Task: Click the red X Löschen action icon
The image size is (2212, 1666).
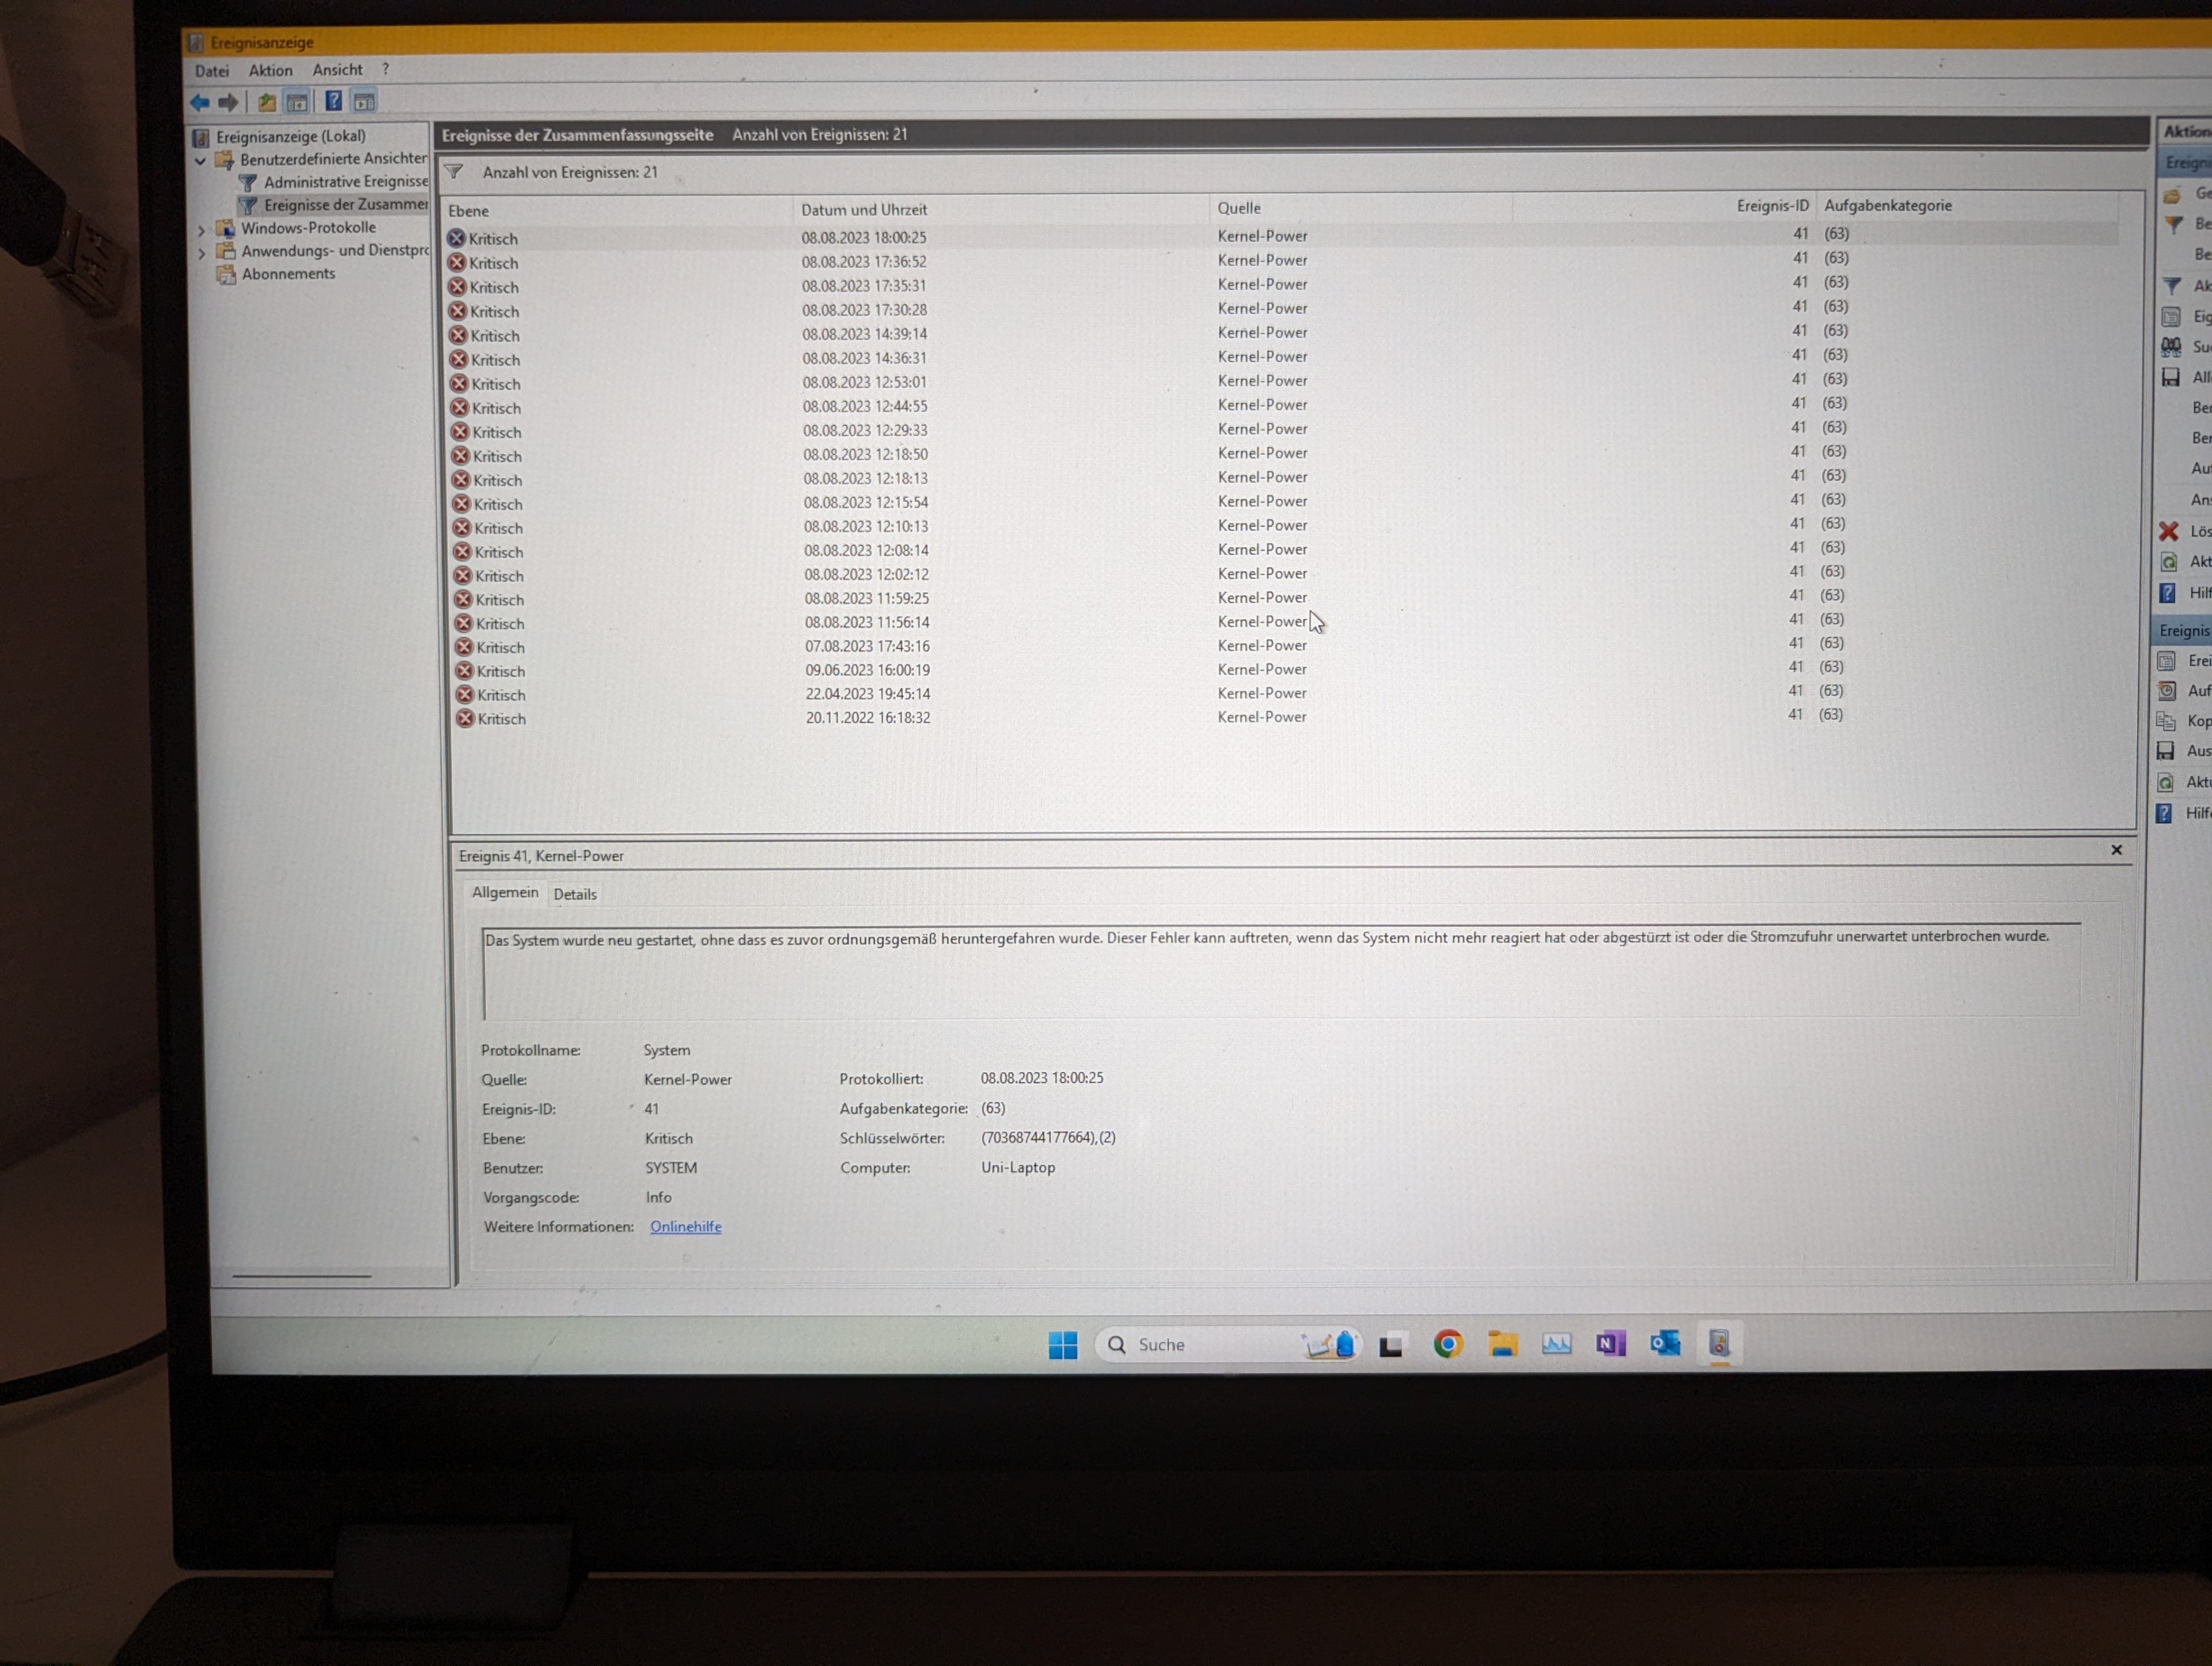Action: tap(2169, 531)
